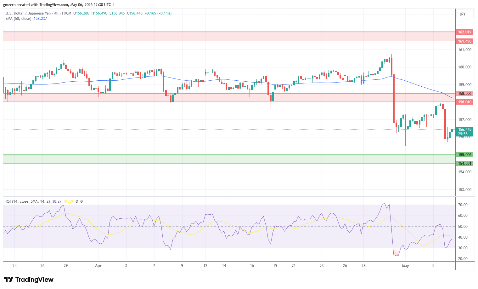Click the 155.006 support price label

click(464, 155)
